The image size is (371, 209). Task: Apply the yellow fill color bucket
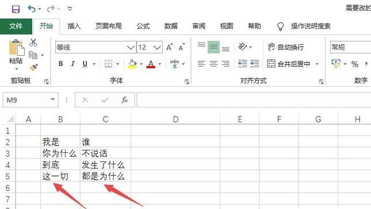(132, 64)
